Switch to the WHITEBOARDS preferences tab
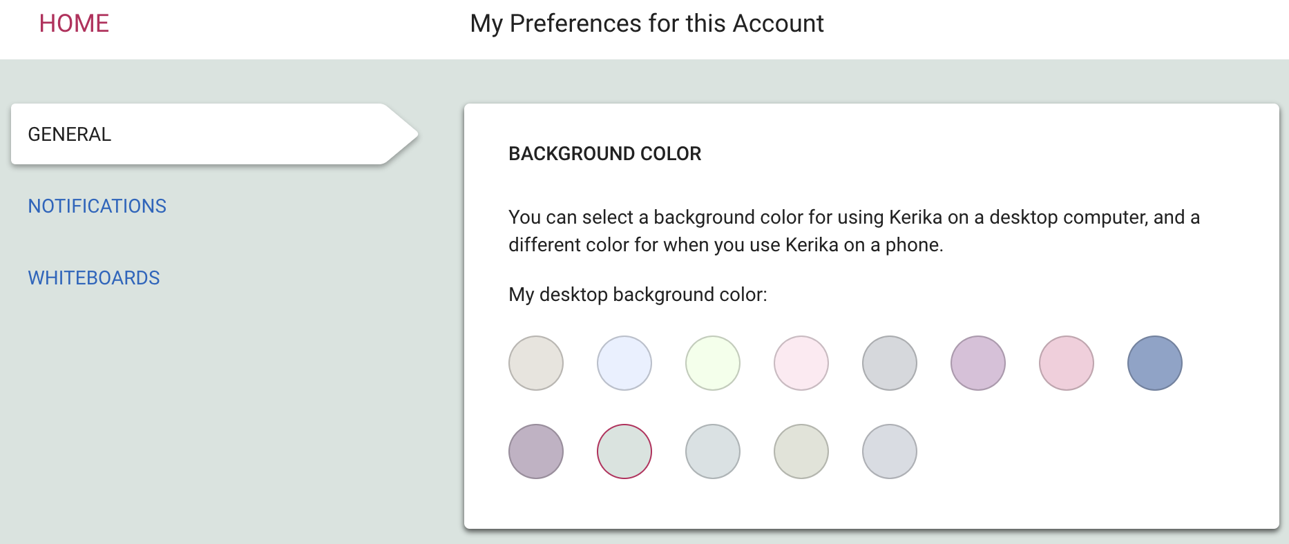Screen dimensions: 1289x544 tap(94, 278)
